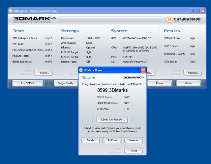Click the 3DMARK06 Gamers' Benchmark logo
211x164 pixels.
34,19
